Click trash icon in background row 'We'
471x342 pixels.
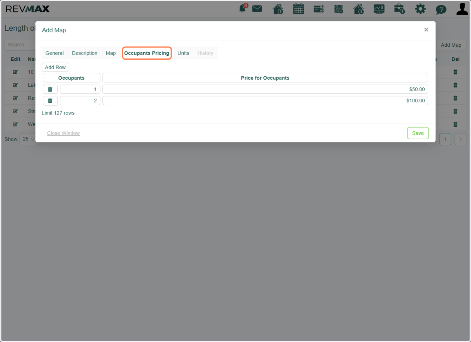pos(455,124)
